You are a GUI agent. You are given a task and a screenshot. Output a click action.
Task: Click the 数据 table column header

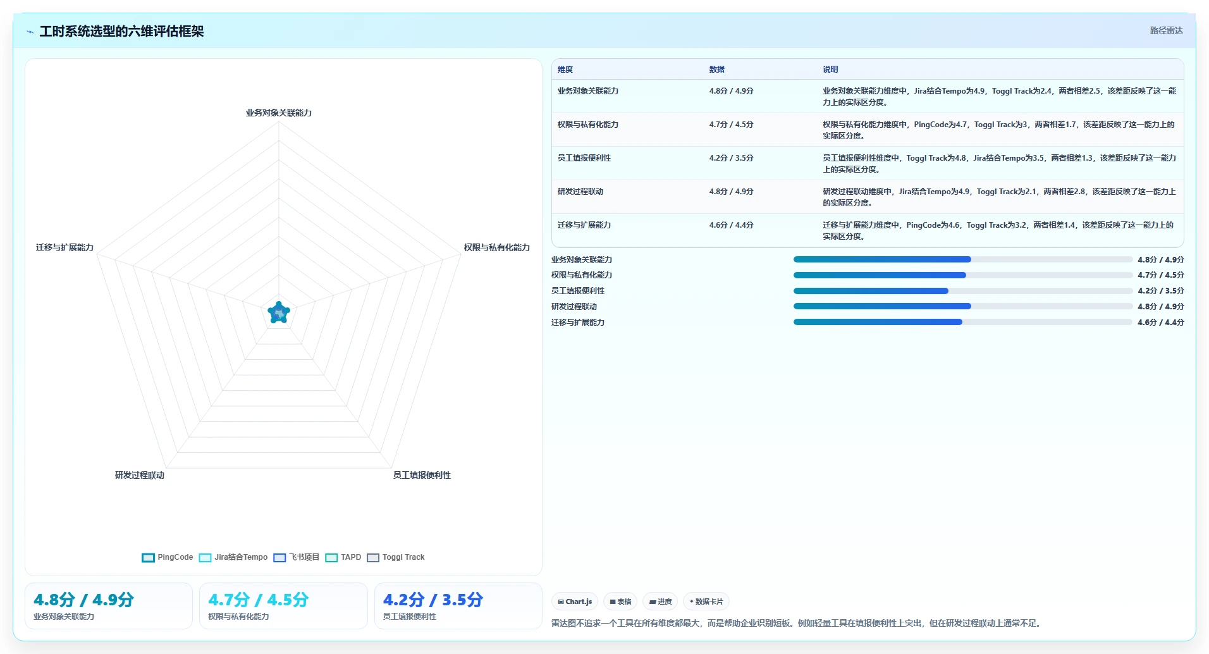[716, 70]
